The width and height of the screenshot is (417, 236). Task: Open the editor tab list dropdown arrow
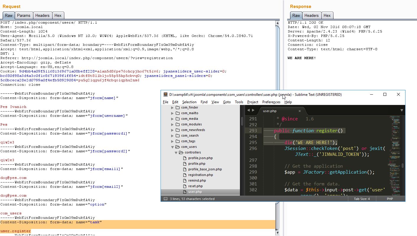[401, 110]
